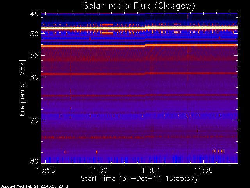
Task: Click the 'Start Time (31-Oct-14 10:55:37)' label
Action: click(x=139, y=179)
